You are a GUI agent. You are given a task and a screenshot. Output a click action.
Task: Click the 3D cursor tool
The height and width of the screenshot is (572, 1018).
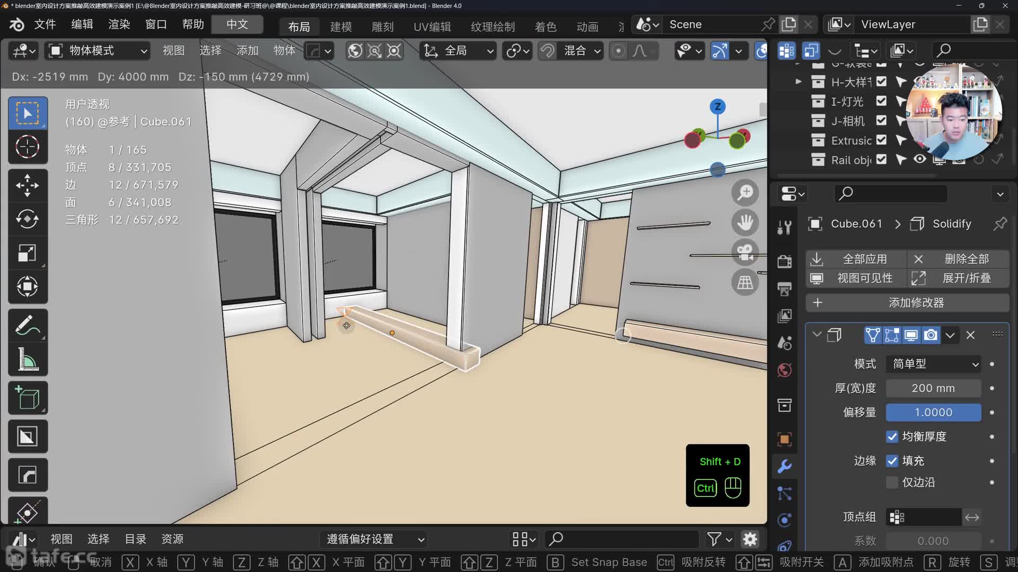click(27, 147)
